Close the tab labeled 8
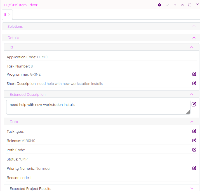Image resolution: width=200 pixels, height=191 pixels. 9,15
